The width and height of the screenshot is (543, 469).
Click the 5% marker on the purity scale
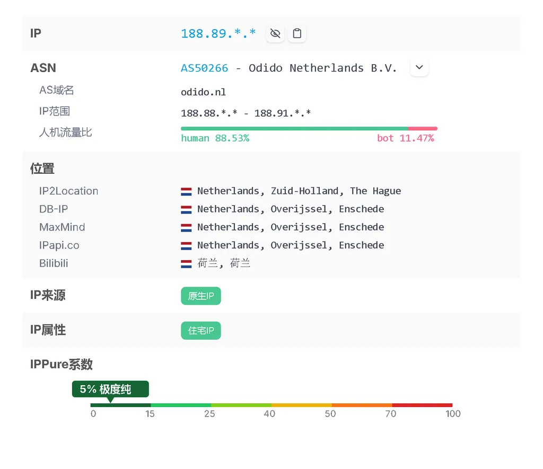click(x=110, y=388)
